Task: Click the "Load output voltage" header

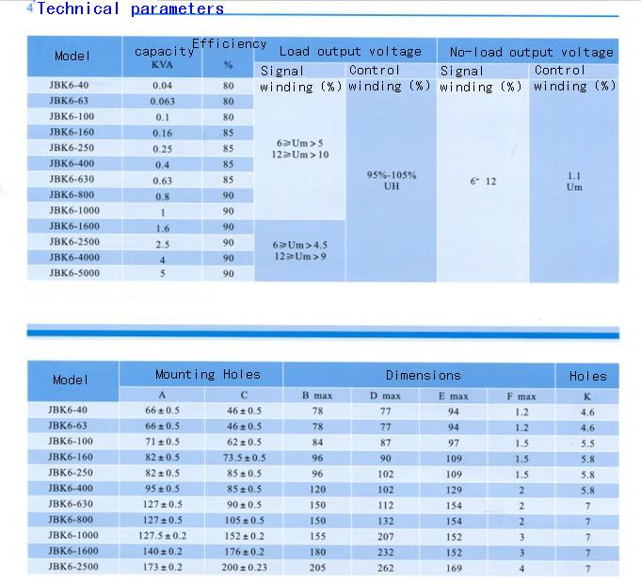Action: click(350, 52)
